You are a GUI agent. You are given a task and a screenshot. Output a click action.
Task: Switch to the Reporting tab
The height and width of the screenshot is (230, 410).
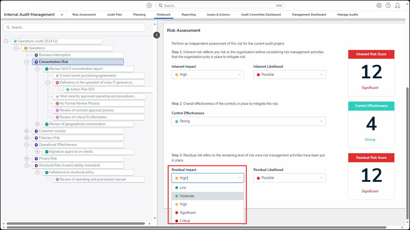189,15
